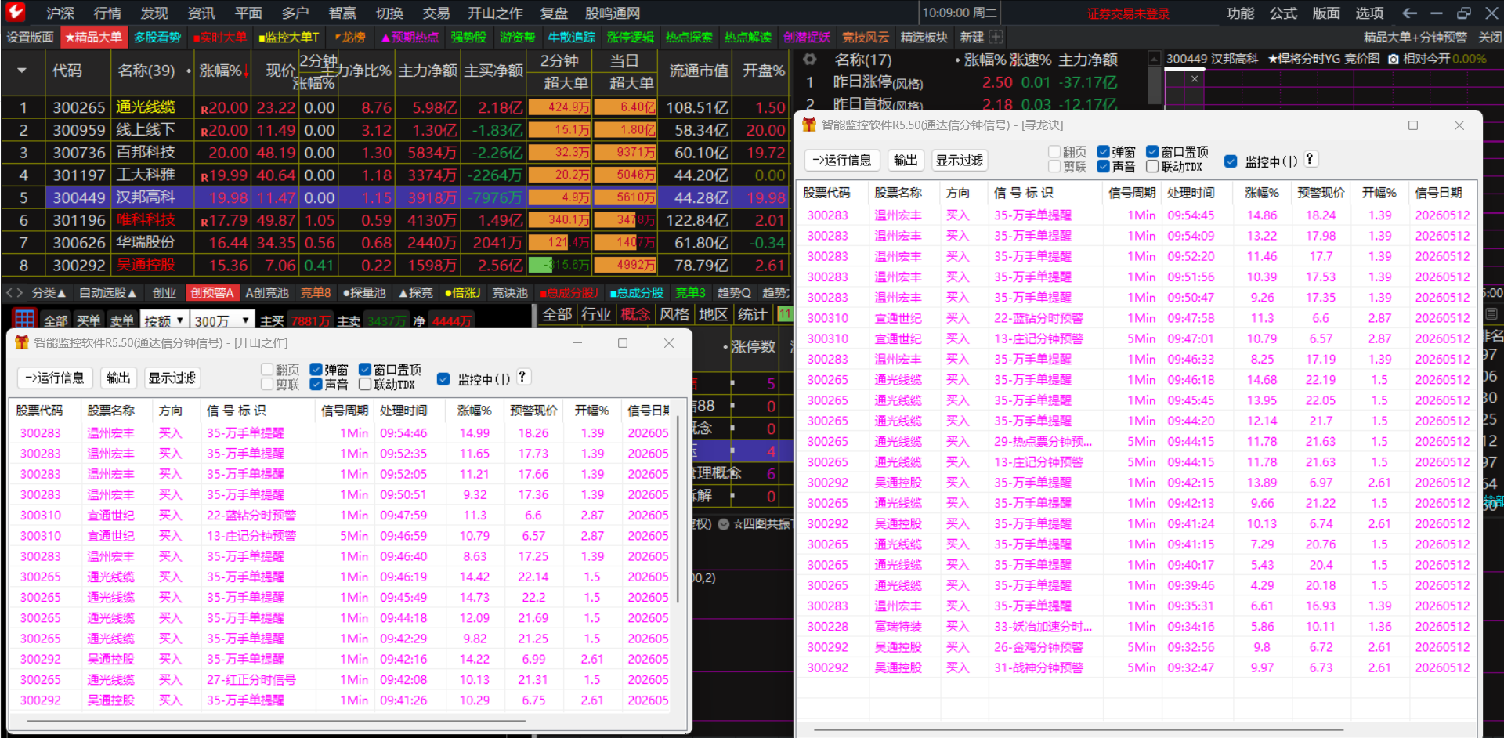Expand triangle menu left of 代码 header
The height and width of the screenshot is (738, 1504).
coord(22,71)
